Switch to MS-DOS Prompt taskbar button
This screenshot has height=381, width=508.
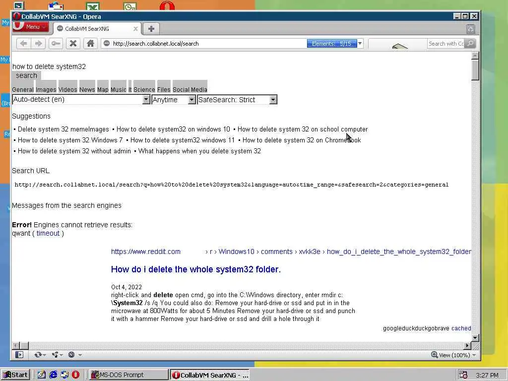[x=128, y=375]
